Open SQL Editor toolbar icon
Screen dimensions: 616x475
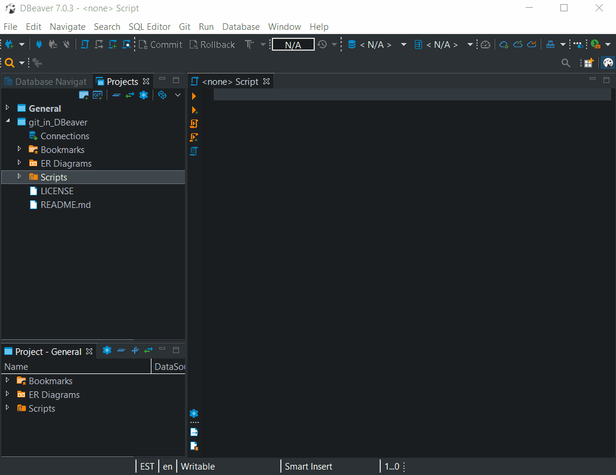point(84,44)
